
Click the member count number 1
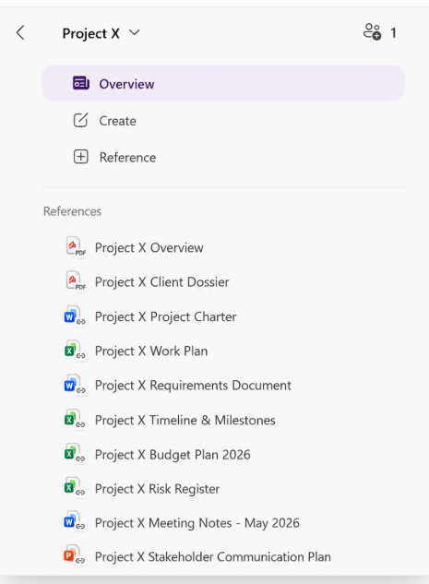click(393, 33)
